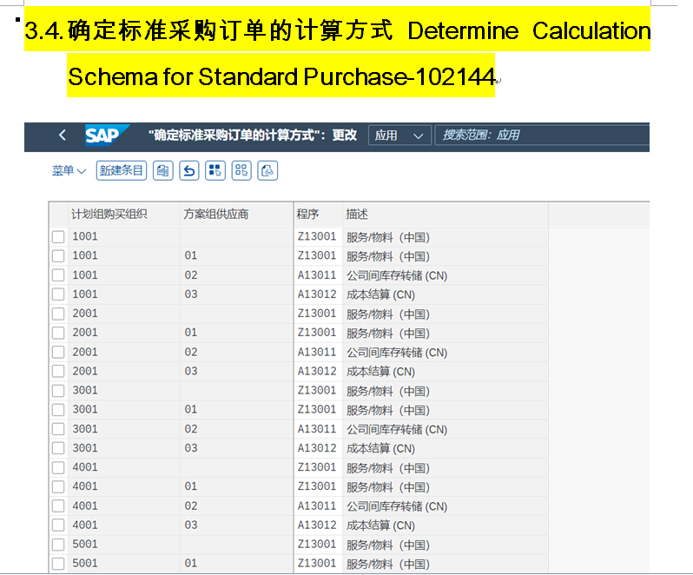Image resolution: width=693 pixels, height=575 pixels.
Task: Click the SAP back arrow icon
Action: tap(62, 135)
